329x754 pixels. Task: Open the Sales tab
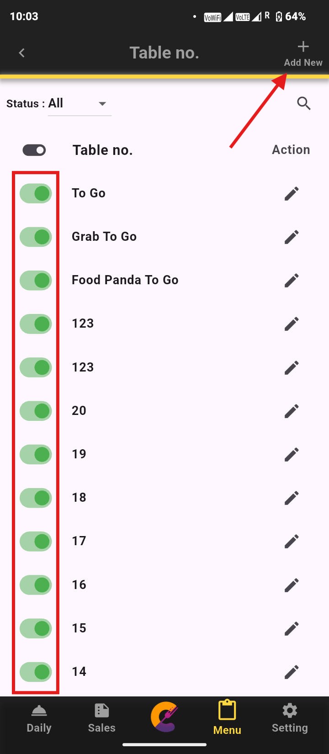(x=101, y=718)
